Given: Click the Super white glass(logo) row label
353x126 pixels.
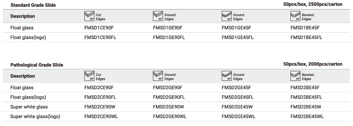Looking at the screenshot, I should click(35, 116).
